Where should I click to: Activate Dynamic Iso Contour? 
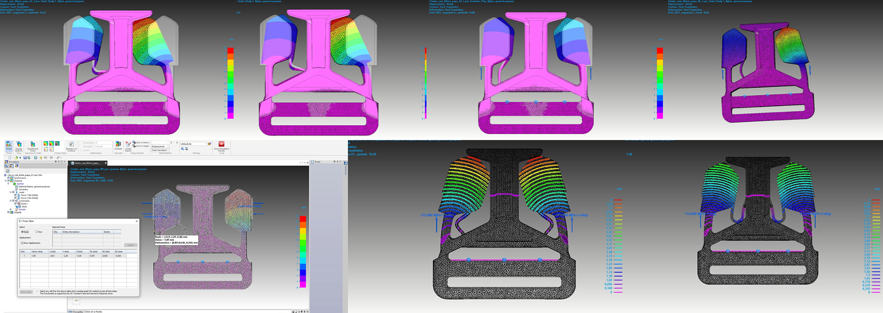(71, 146)
